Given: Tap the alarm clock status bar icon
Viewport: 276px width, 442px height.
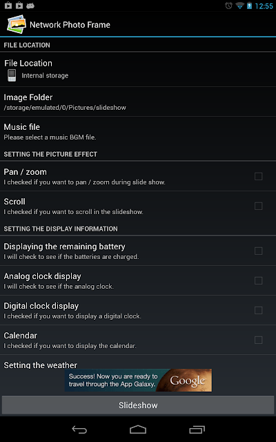Looking at the screenshot, I should pyautogui.click(x=228, y=6).
